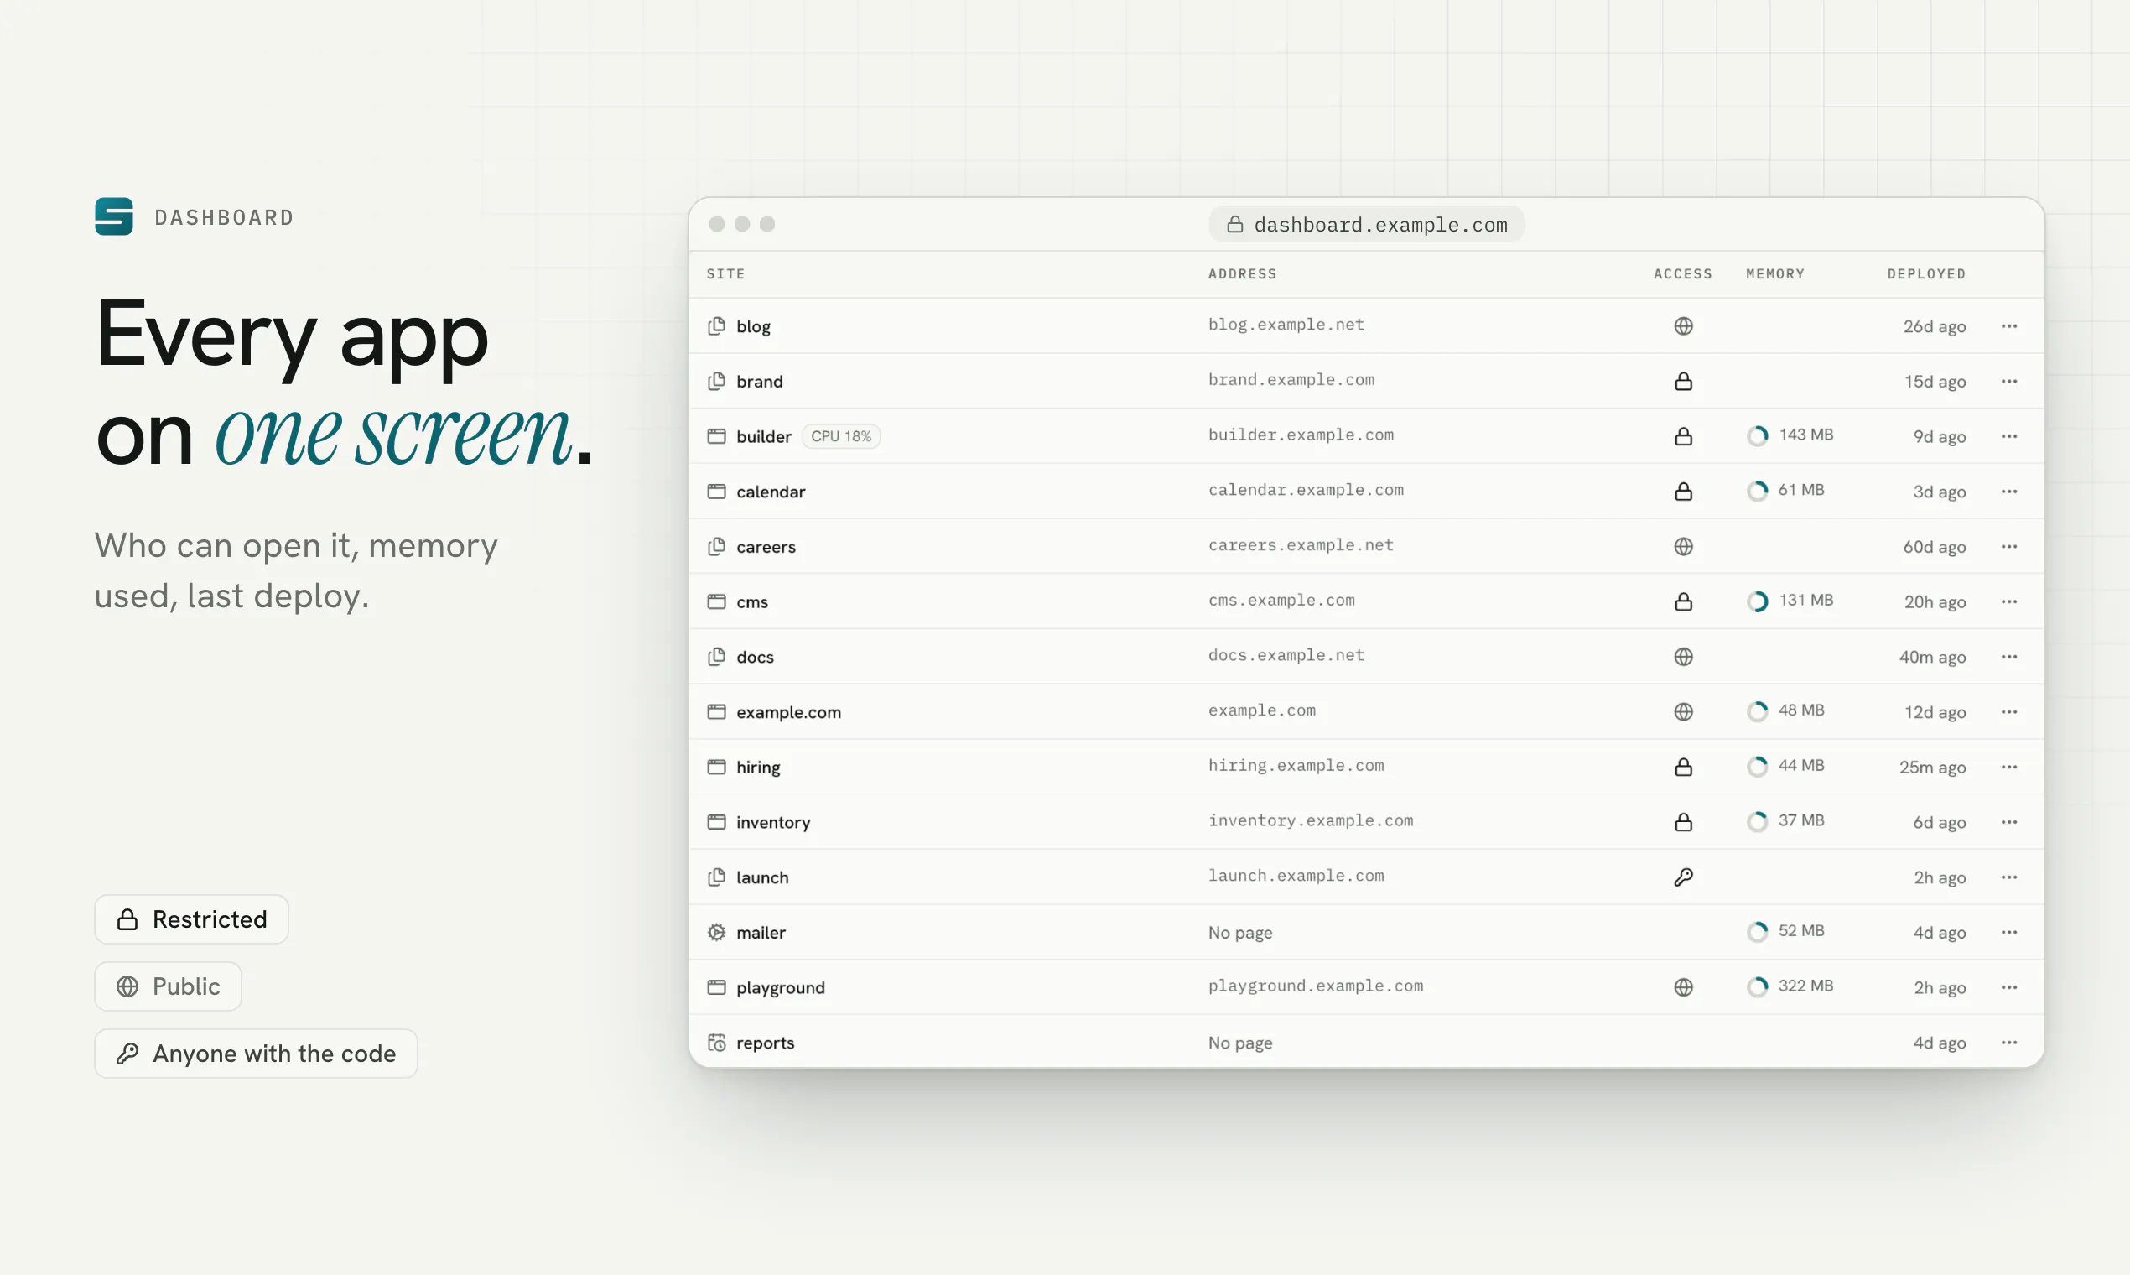Screen dimensions: 2130x1275
Task: Open the more options menu for blog
Action: (x=2009, y=326)
